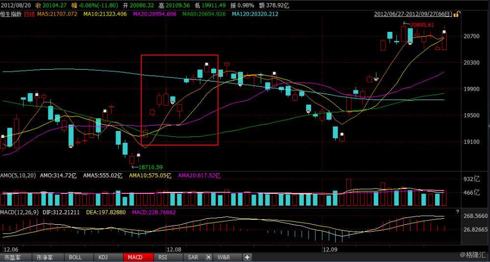The height and width of the screenshot is (262, 490).
Task: Select the 市盈率 tab
Action: click(x=13, y=257)
